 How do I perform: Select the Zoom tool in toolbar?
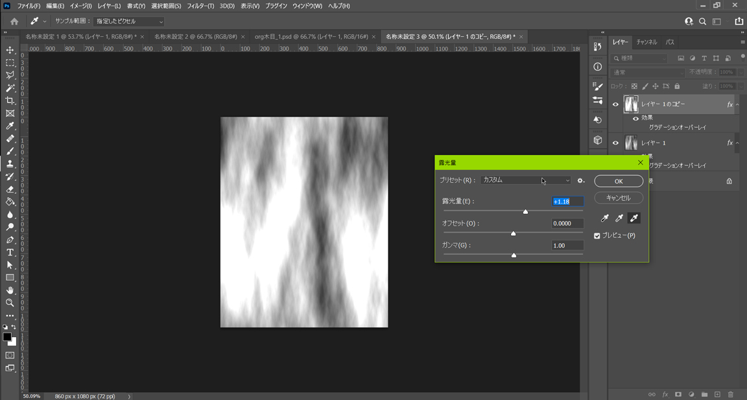point(10,303)
